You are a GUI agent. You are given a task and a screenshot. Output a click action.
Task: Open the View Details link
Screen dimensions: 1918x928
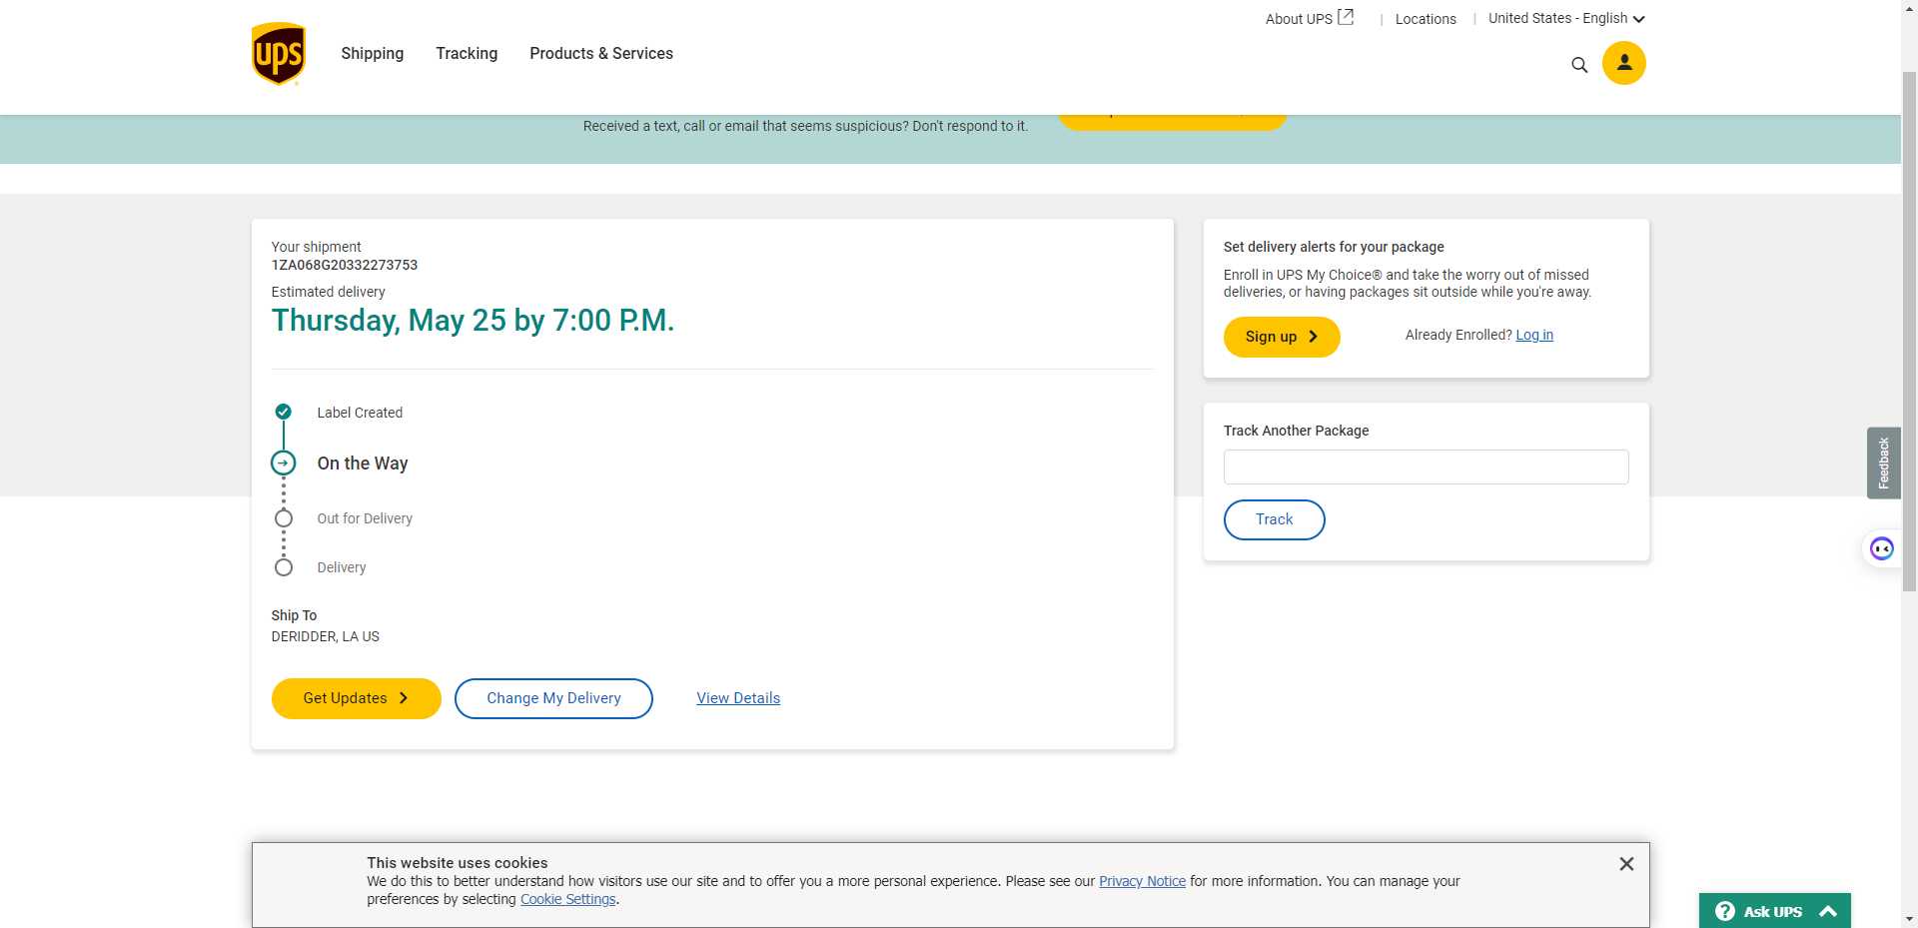[737, 698]
